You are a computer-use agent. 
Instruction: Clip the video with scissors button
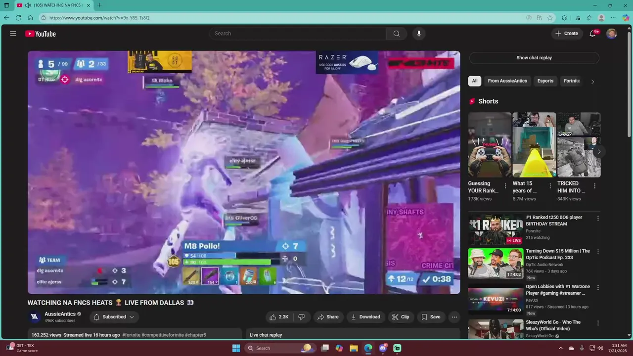pos(401,317)
